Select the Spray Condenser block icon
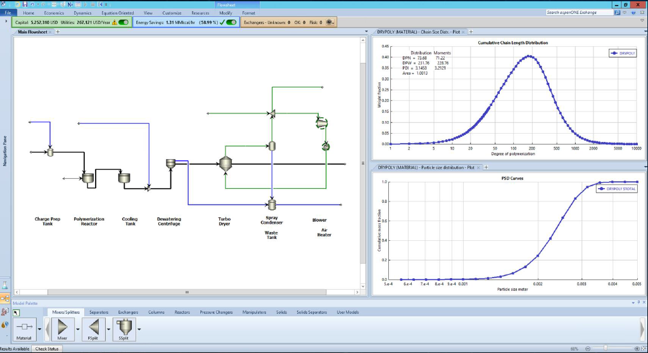This screenshot has height=353, width=648. point(272,146)
